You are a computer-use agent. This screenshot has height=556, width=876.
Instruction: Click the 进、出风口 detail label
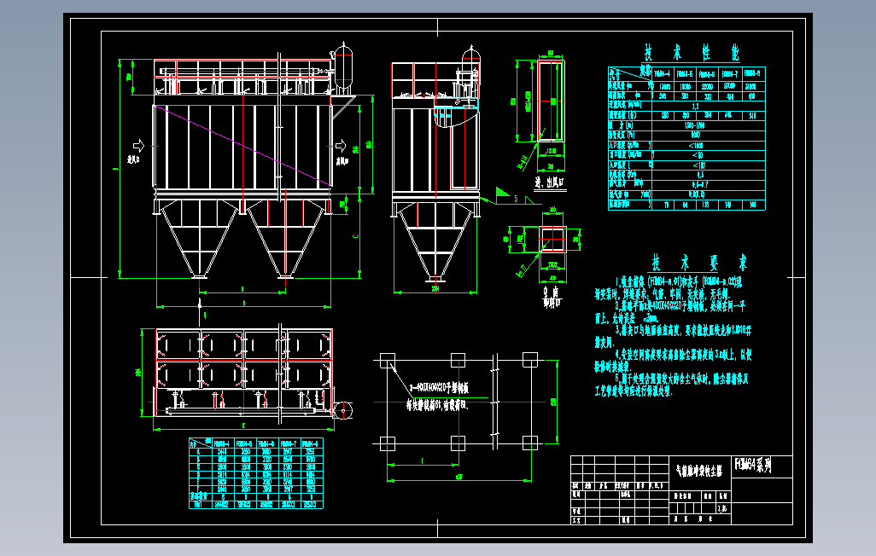pyautogui.click(x=550, y=182)
